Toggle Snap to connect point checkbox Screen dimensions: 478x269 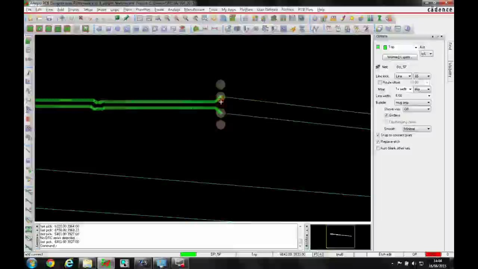[378, 135]
